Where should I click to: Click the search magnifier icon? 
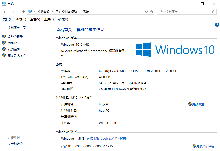pos(213,12)
